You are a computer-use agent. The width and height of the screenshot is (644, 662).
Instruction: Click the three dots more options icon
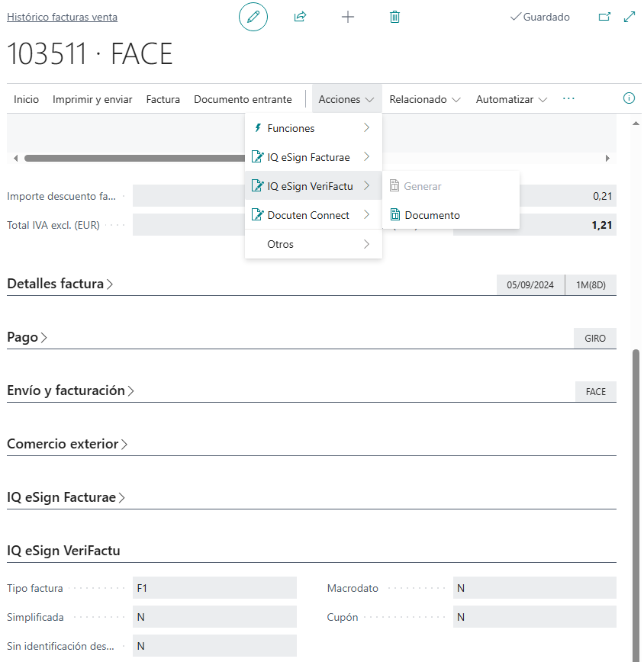coord(568,98)
